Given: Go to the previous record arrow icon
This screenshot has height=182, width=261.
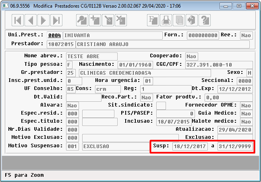Looking at the screenshot, I should coord(31,20).
